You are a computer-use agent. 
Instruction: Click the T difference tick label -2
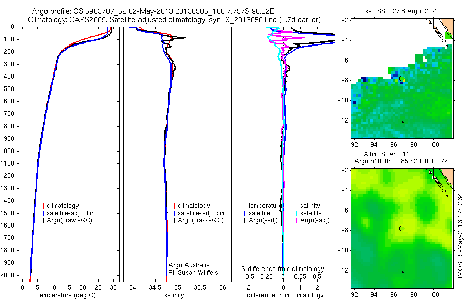247,288
